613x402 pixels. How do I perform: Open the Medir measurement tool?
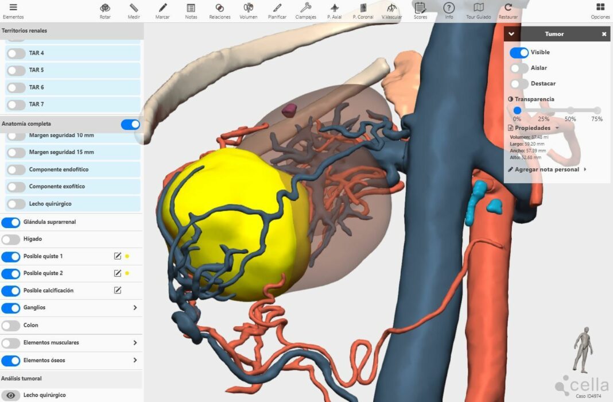tap(134, 10)
